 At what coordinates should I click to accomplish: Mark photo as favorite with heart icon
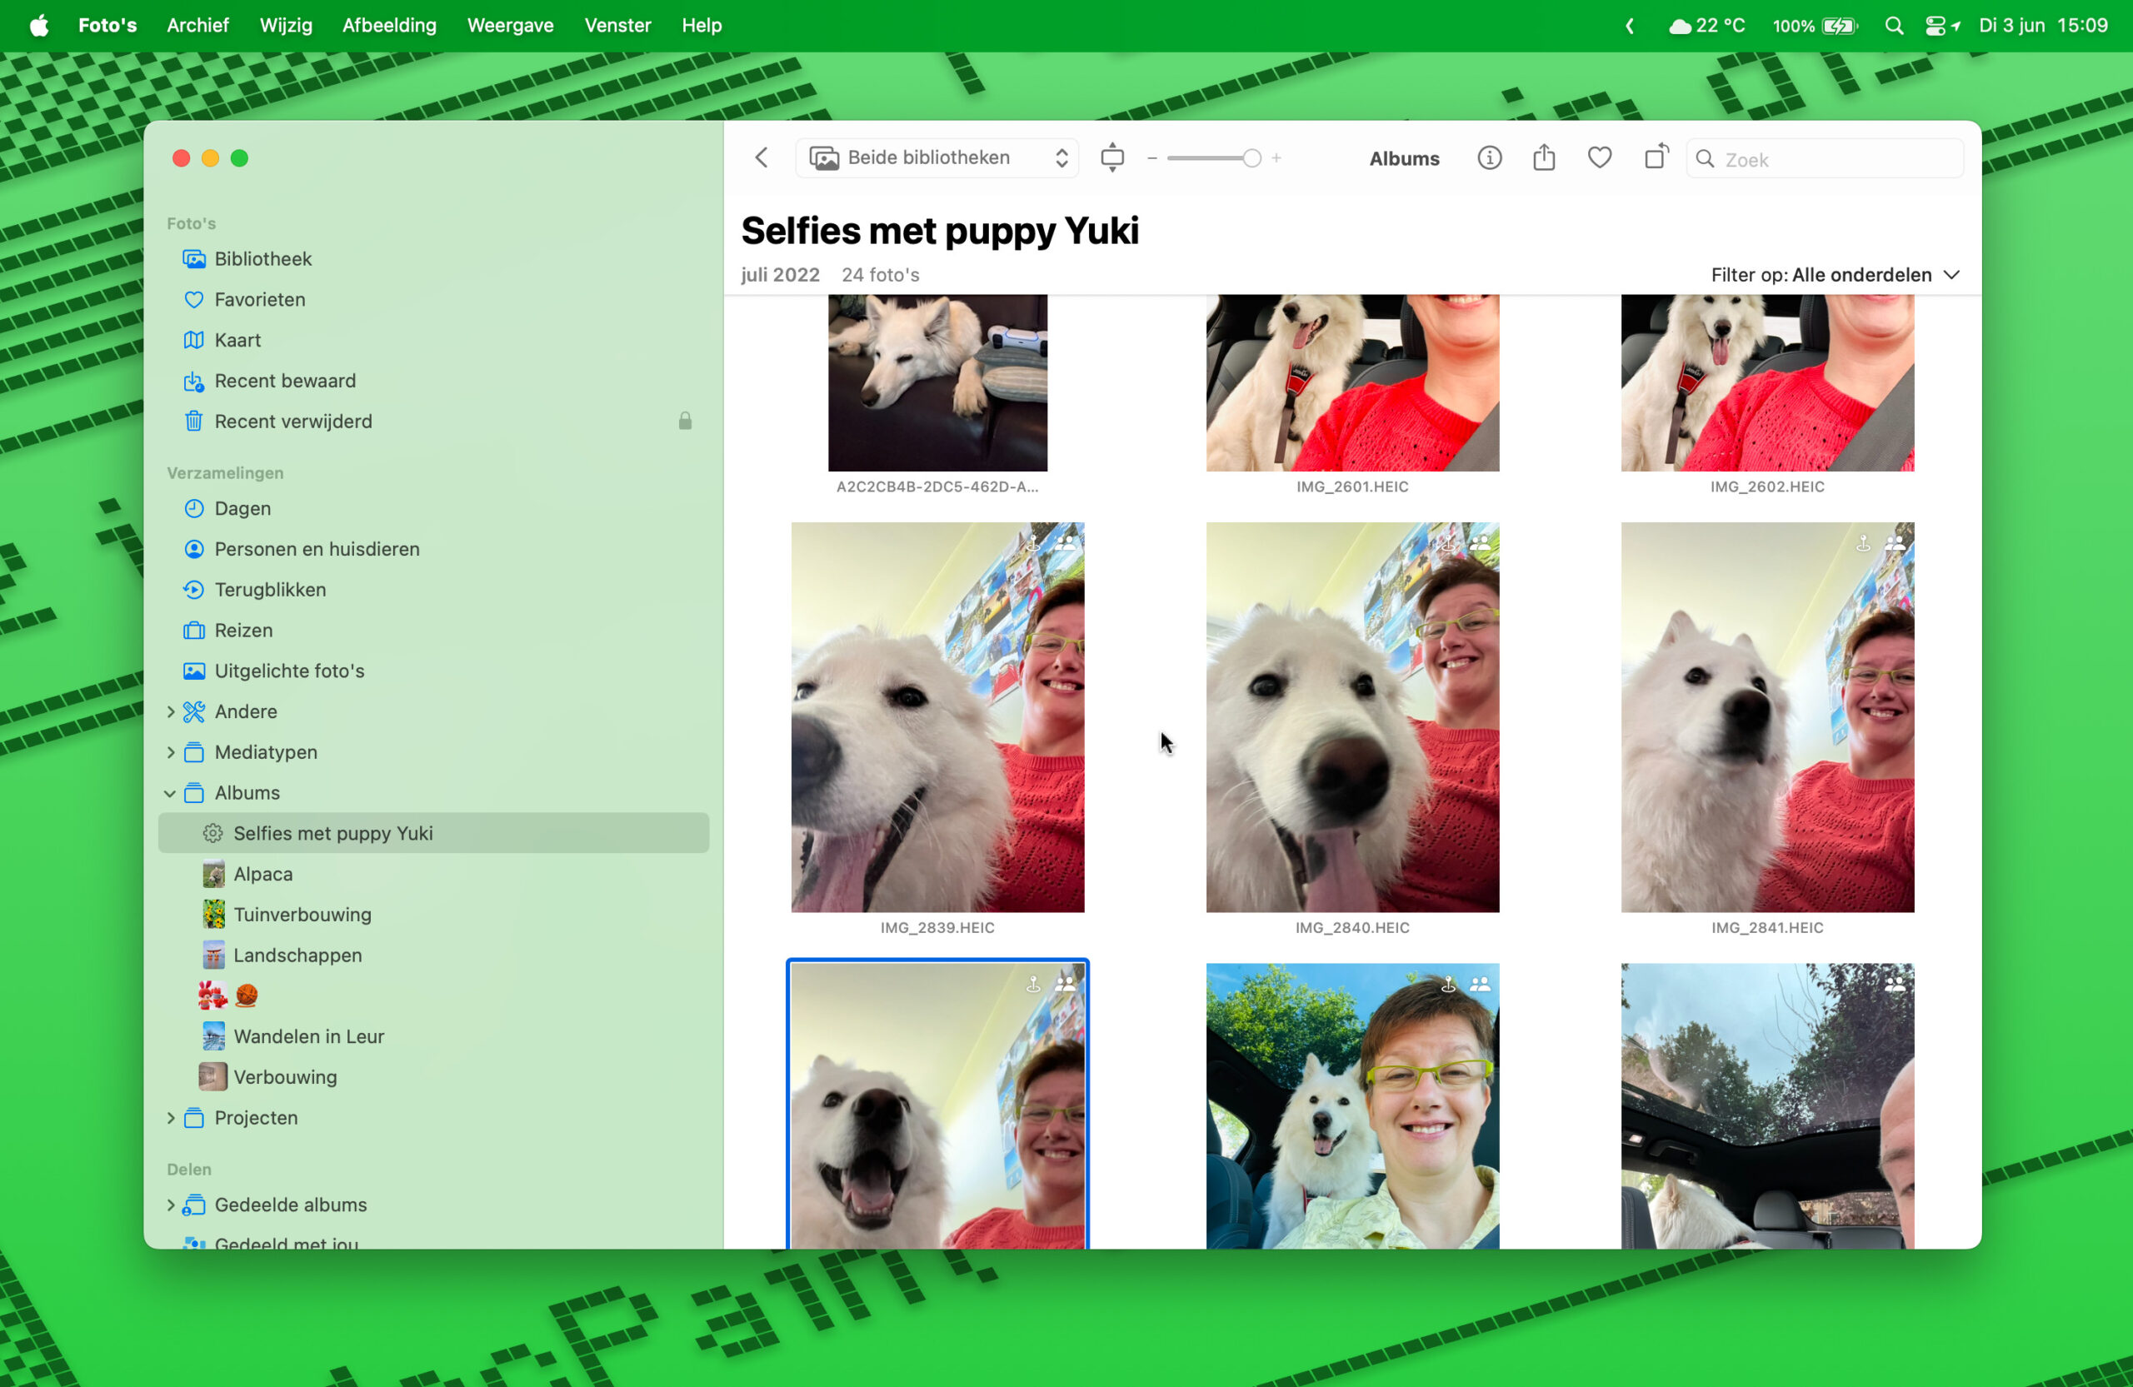[1599, 157]
